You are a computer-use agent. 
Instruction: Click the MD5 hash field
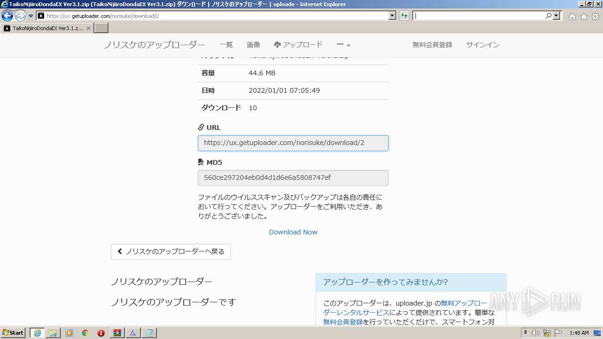[293, 178]
